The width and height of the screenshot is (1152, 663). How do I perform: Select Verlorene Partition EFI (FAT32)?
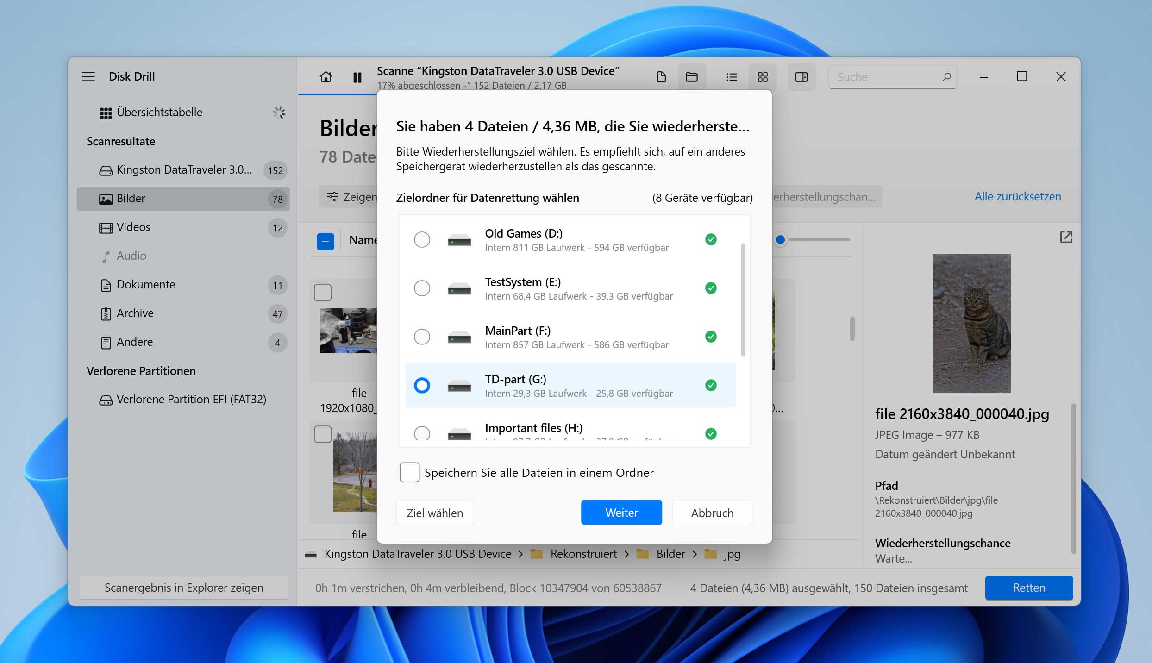(183, 400)
